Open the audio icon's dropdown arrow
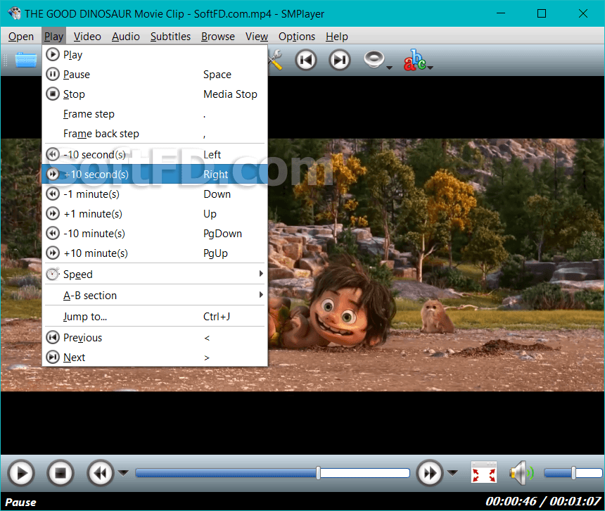The height and width of the screenshot is (511, 605). click(x=389, y=68)
